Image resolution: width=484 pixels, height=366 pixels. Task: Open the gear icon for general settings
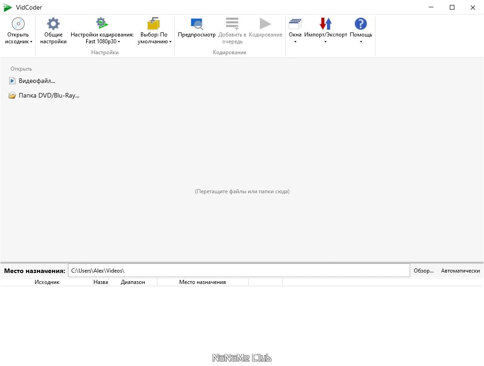pyautogui.click(x=53, y=24)
